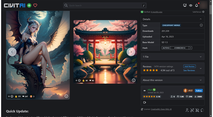Click the monitor link icon in header
213x117 pixels.
point(185,5)
